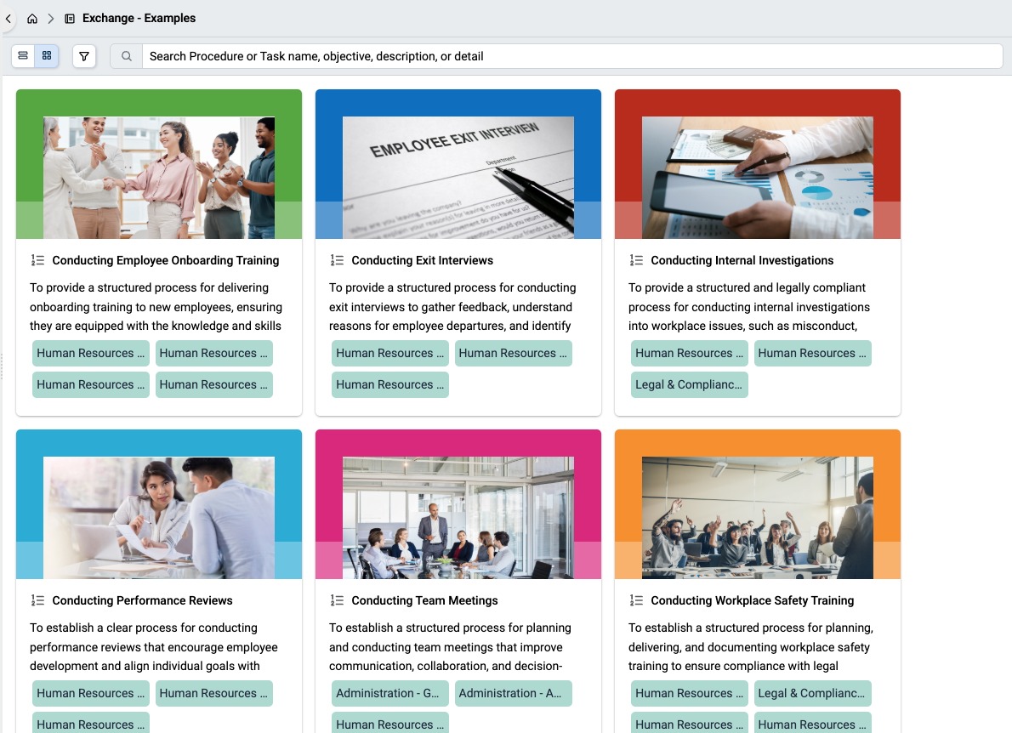Go back using the left chevron arrow
The height and width of the screenshot is (733, 1012).
pyautogui.click(x=9, y=19)
